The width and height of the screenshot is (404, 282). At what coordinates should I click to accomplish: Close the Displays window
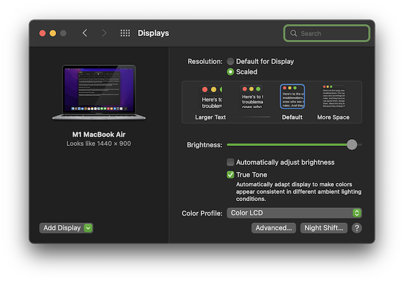[42, 34]
